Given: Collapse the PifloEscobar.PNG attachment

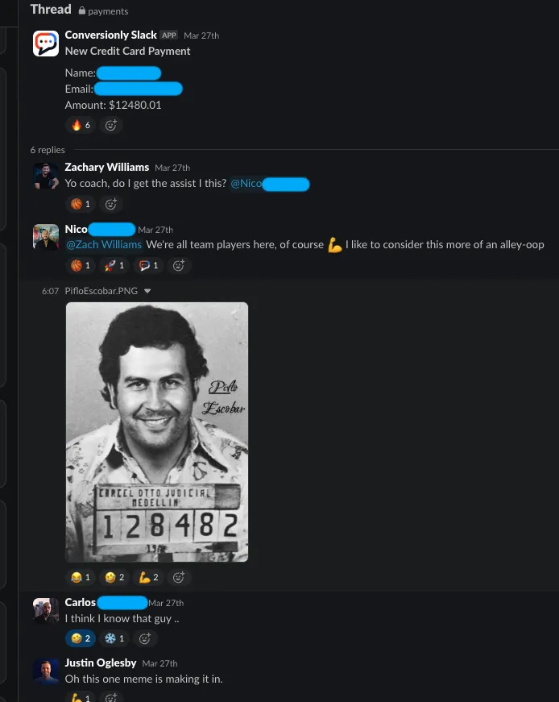Looking at the screenshot, I should tap(147, 291).
